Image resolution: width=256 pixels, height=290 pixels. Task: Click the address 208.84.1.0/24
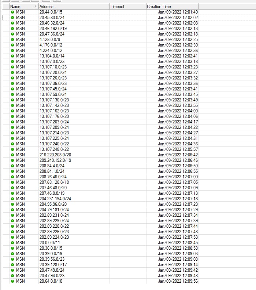point(52,171)
